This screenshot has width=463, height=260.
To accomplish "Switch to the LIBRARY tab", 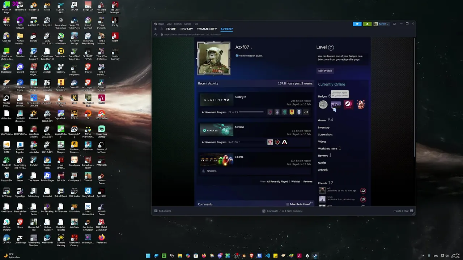I will tap(186, 29).
